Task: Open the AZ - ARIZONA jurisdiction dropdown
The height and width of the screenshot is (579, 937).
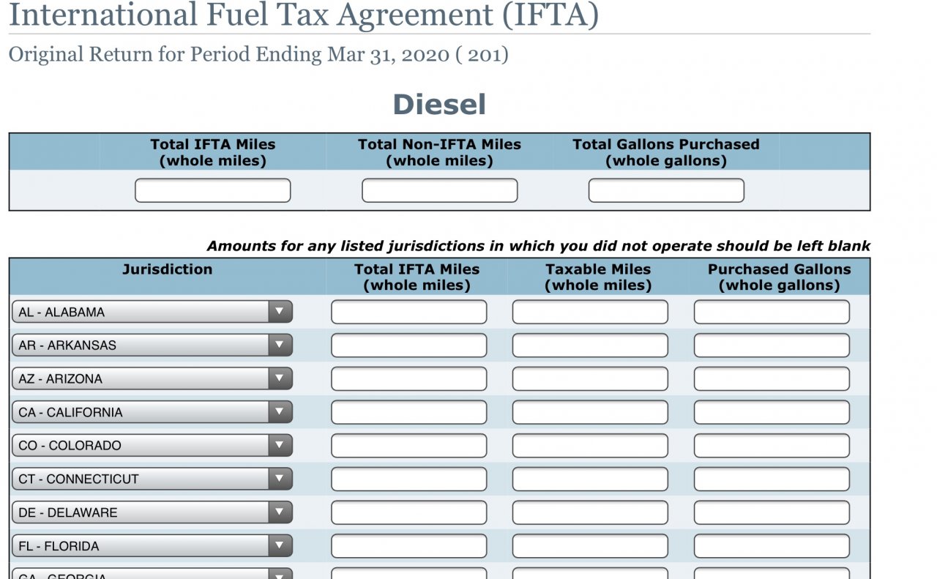Action: (152, 378)
